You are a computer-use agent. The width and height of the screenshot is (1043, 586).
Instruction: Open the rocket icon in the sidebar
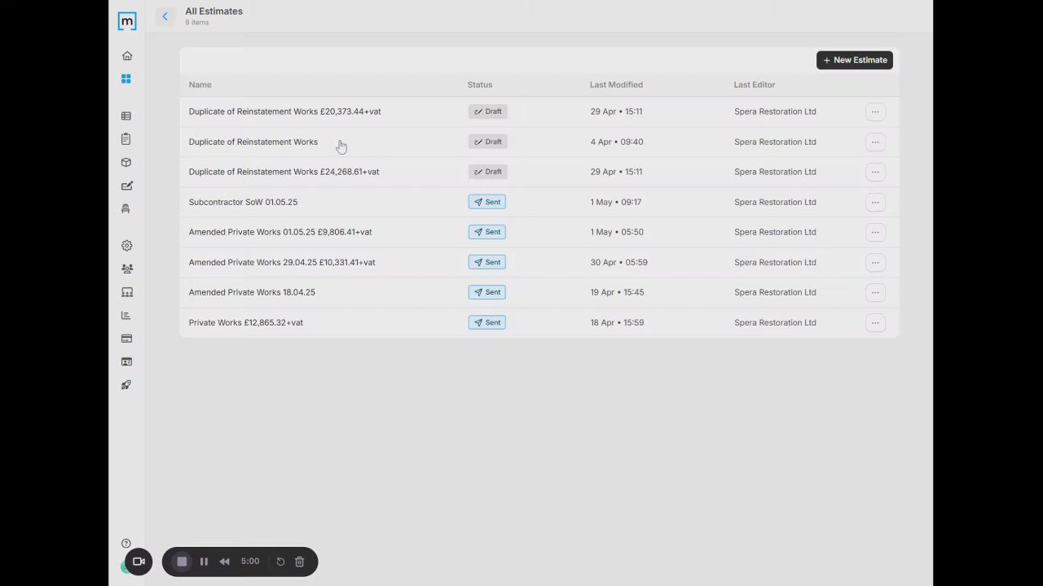[x=126, y=385]
